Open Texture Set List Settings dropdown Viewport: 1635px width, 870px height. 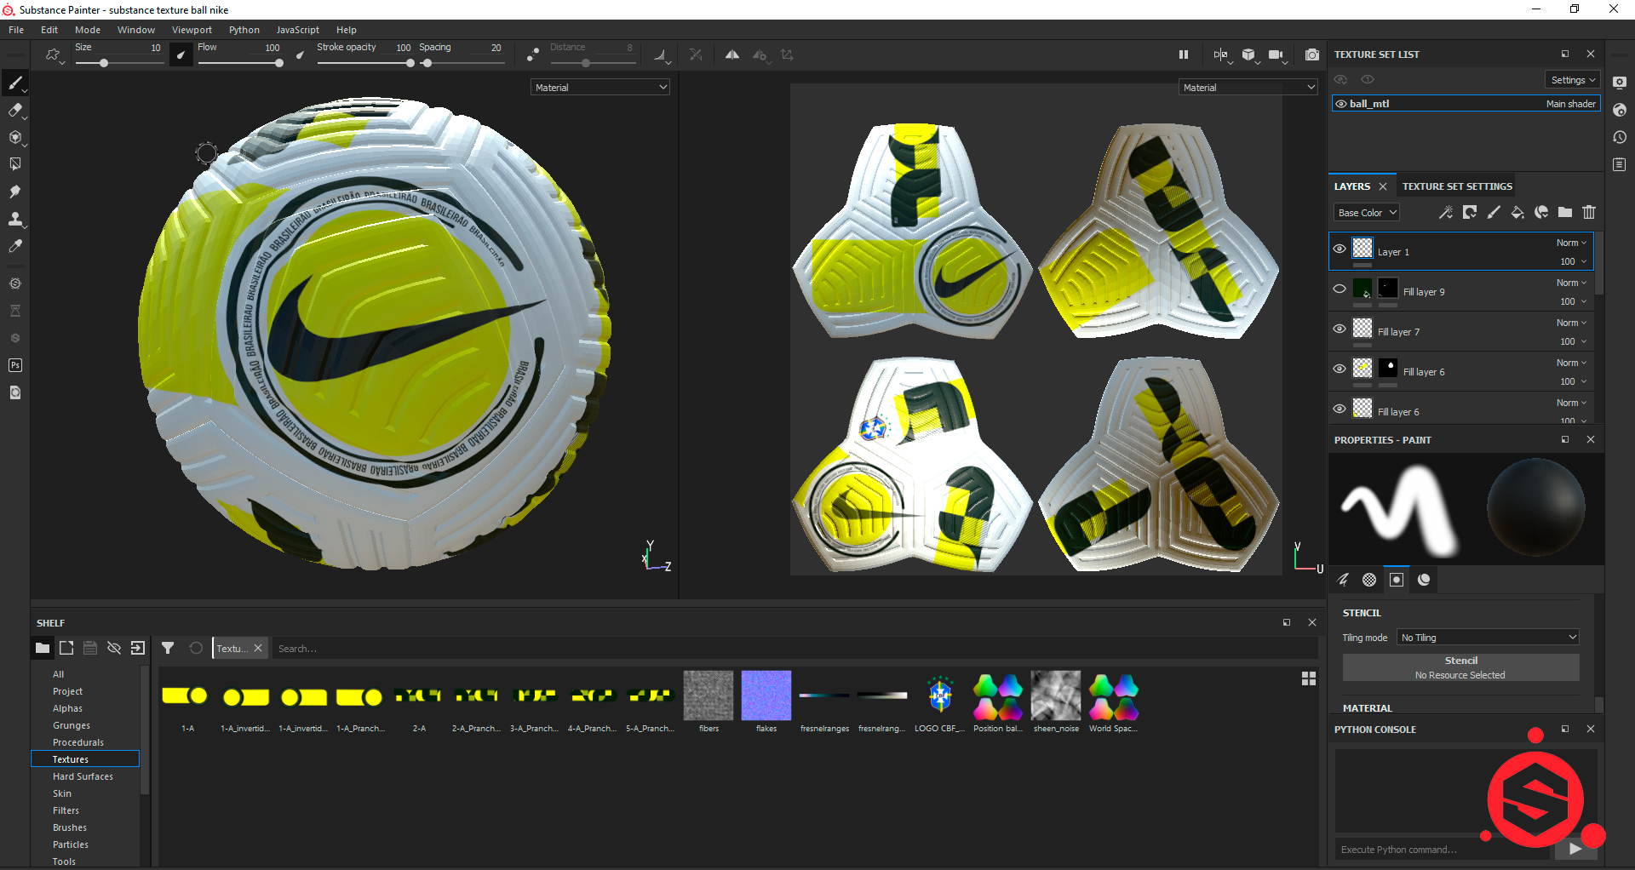tap(1573, 80)
